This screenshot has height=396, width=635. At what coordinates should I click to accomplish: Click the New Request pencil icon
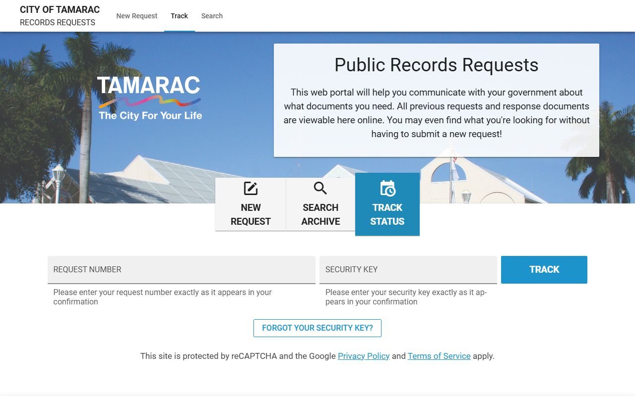[x=251, y=189]
